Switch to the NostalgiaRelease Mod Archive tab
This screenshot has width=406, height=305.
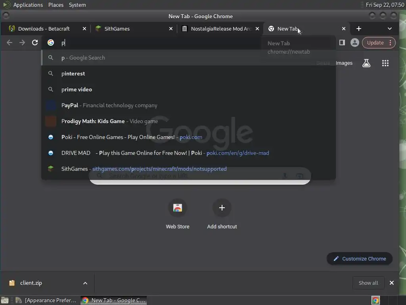click(x=221, y=29)
